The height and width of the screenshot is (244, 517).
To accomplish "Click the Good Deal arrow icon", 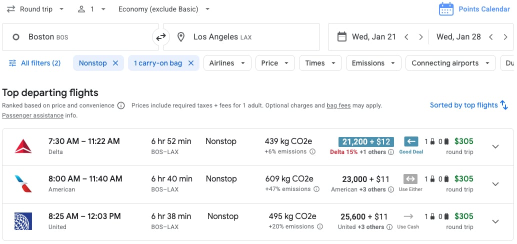I will [411, 142].
